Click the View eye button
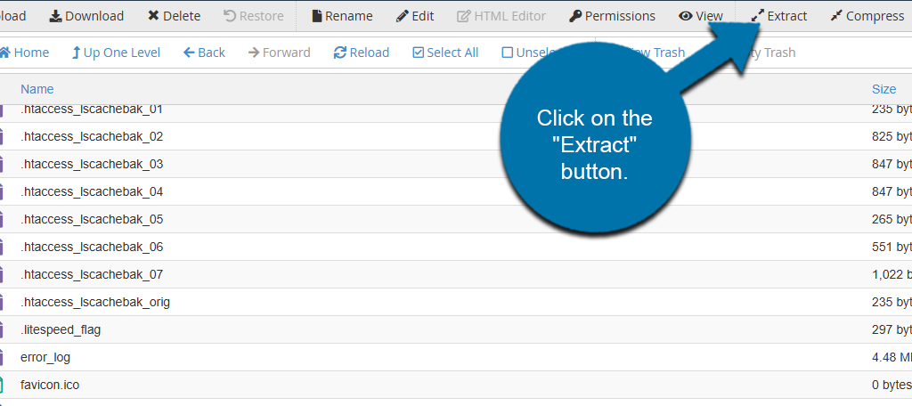The image size is (912, 406). (x=700, y=16)
